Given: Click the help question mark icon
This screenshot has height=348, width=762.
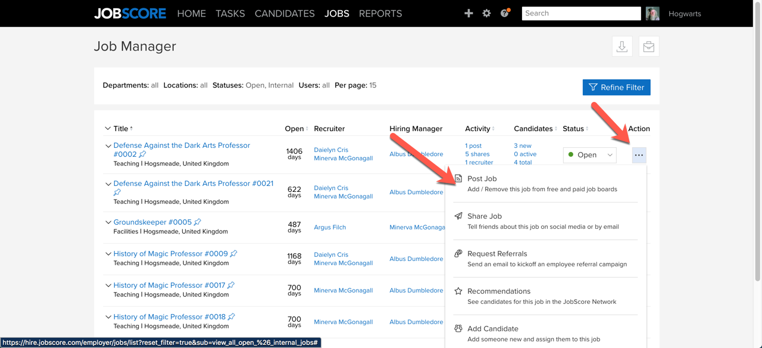Looking at the screenshot, I should 505,13.
